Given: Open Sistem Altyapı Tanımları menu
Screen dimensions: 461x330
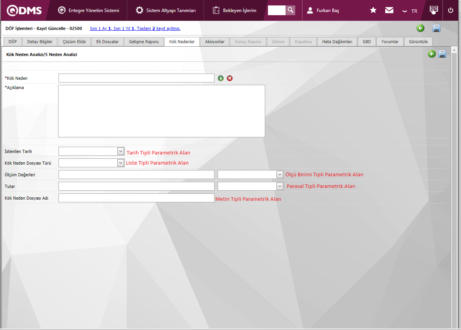Looking at the screenshot, I should pyautogui.click(x=165, y=10).
